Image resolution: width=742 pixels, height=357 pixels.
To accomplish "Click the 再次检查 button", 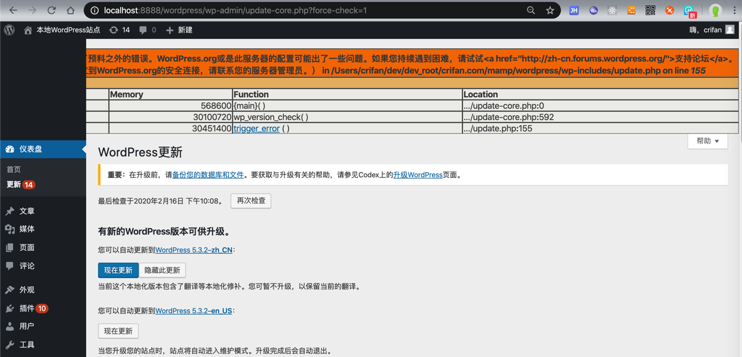I will tap(251, 201).
